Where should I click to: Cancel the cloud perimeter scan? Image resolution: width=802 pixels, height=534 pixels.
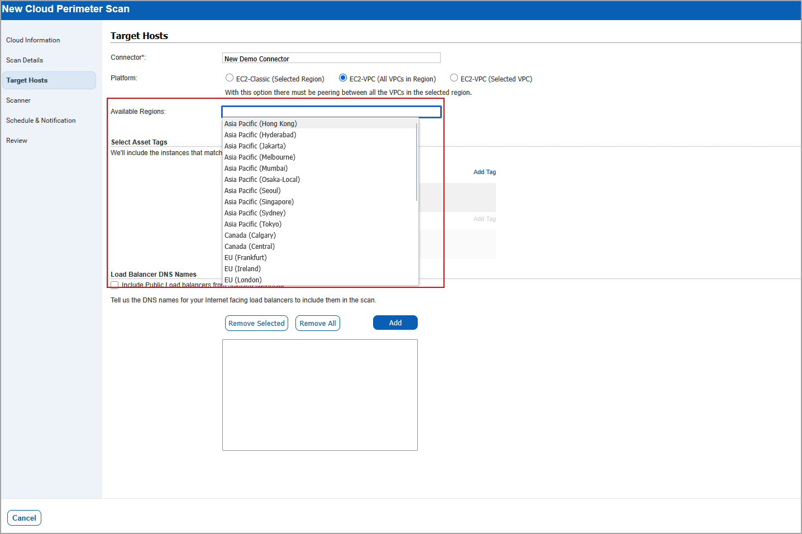[x=24, y=518]
